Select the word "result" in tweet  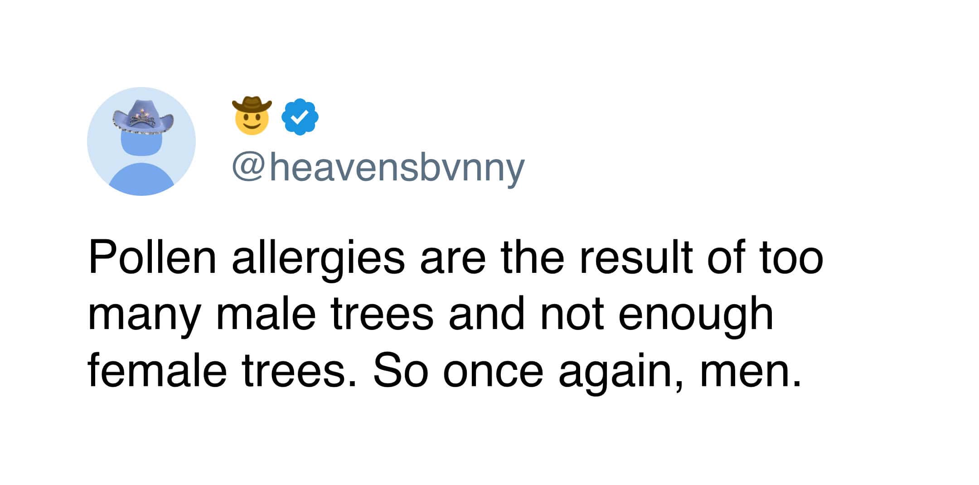coord(636,257)
